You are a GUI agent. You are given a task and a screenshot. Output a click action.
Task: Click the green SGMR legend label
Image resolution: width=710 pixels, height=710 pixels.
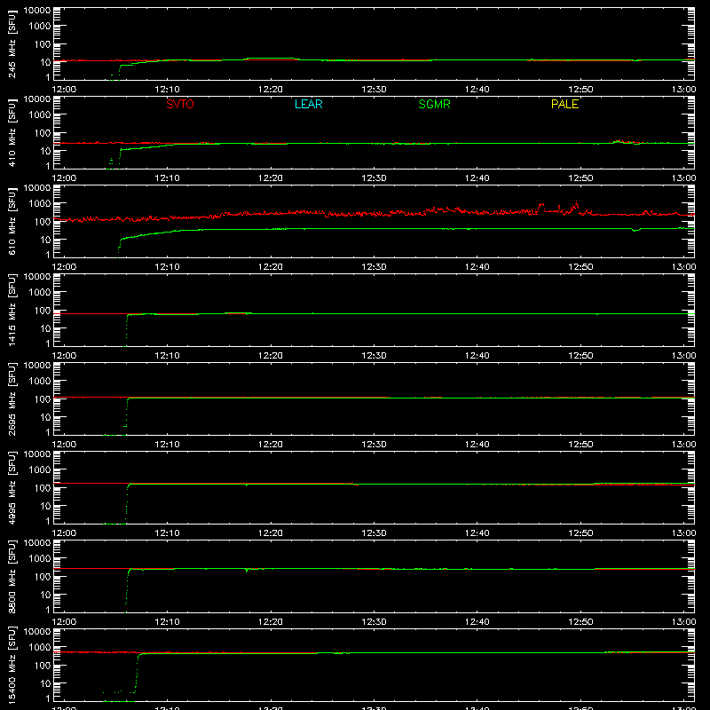(434, 104)
